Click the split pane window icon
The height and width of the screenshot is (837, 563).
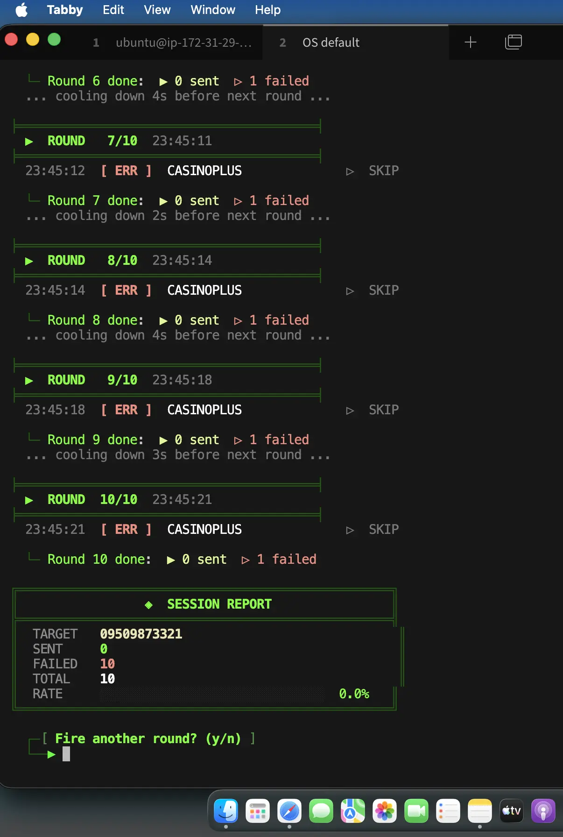click(513, 42)
